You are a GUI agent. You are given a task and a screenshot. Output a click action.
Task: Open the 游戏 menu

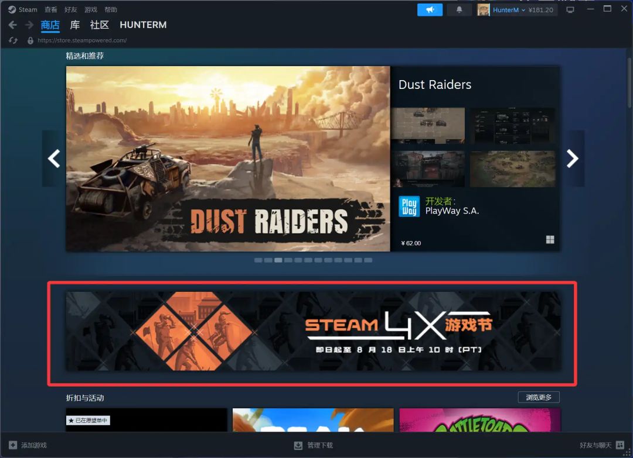tap(91, 10)
